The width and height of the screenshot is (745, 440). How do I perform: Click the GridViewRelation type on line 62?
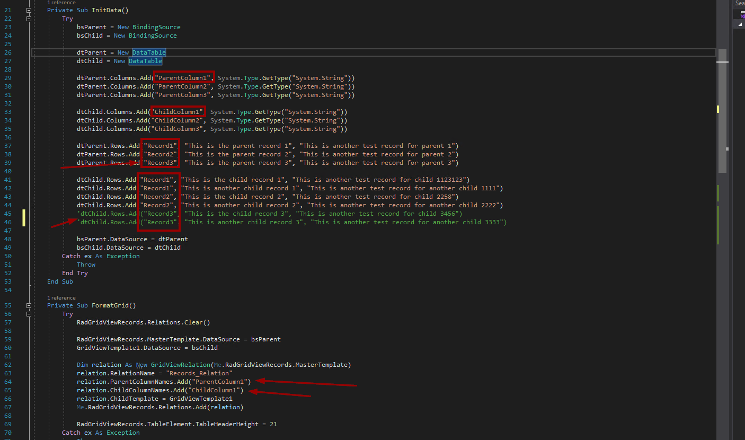tap(180, 365)
